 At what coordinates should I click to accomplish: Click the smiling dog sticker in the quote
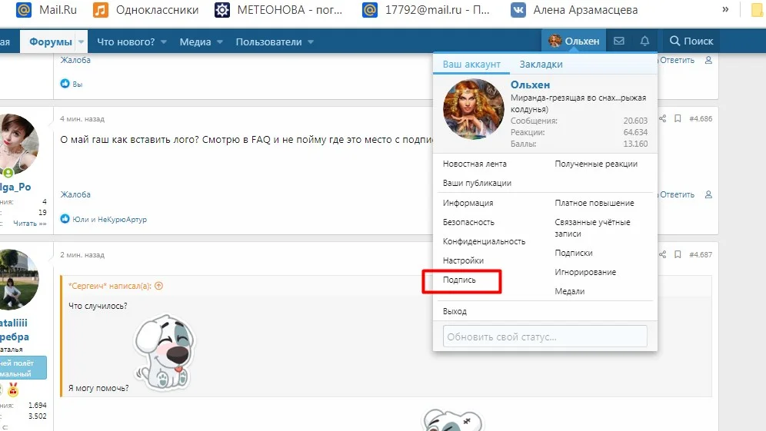click(165, 353)
